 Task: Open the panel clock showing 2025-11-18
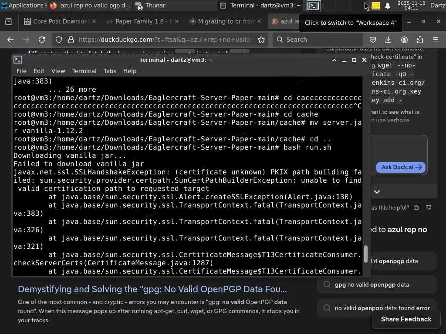(411, 5)
